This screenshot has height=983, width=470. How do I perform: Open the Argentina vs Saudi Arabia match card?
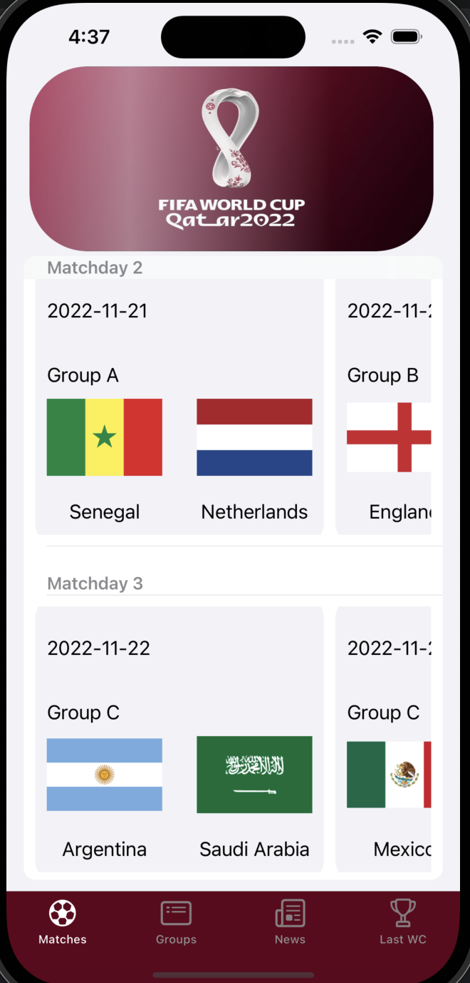pos(179,742)
